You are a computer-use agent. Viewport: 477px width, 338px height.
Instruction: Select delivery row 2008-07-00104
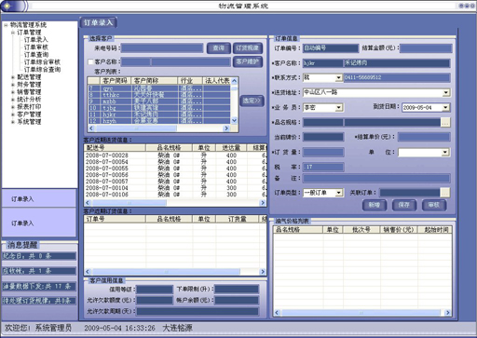point(175,188)
